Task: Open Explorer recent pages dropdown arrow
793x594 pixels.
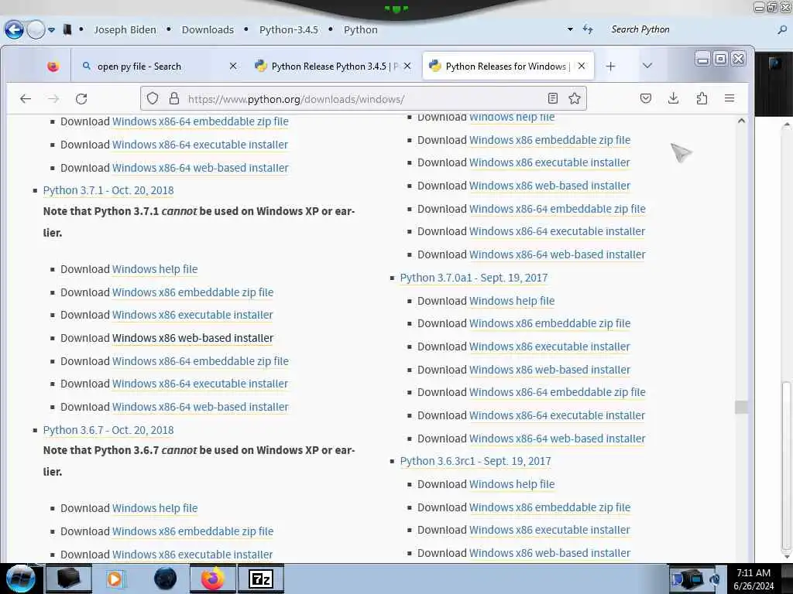Action: click(51, 30)
